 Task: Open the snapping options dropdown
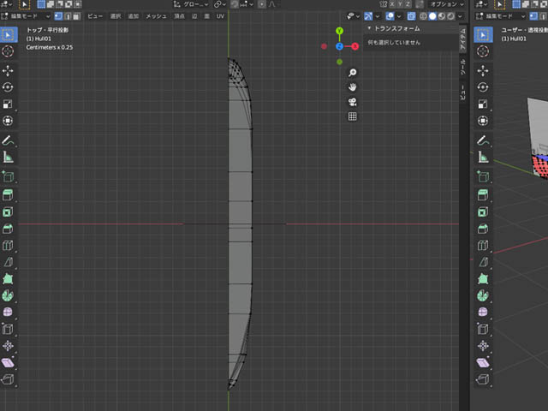point(246,4)
